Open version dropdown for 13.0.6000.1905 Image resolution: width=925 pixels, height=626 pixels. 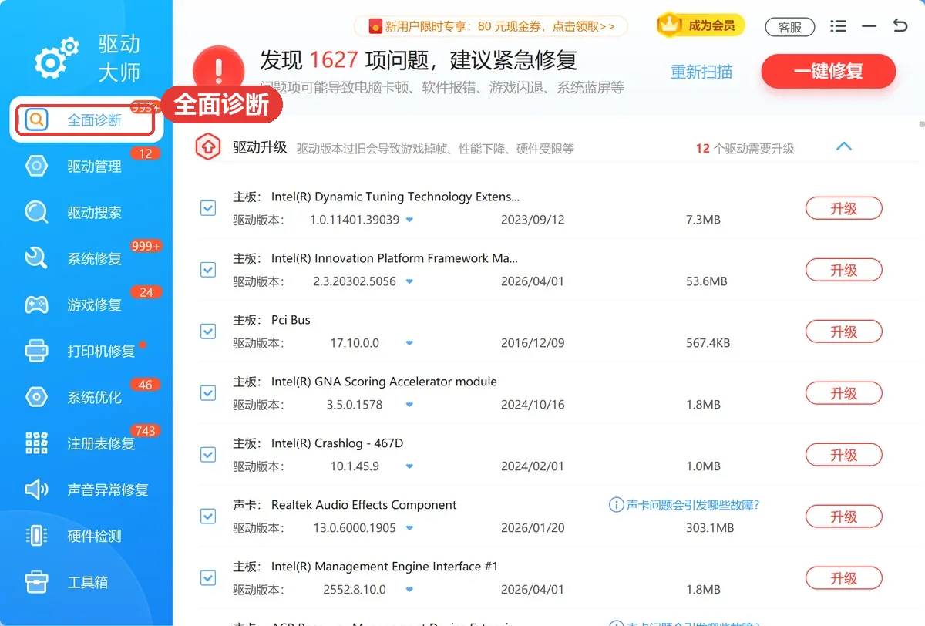pos(410,528)
